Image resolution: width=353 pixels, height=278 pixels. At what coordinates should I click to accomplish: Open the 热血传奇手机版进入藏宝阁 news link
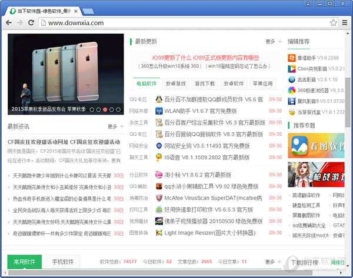62,199
